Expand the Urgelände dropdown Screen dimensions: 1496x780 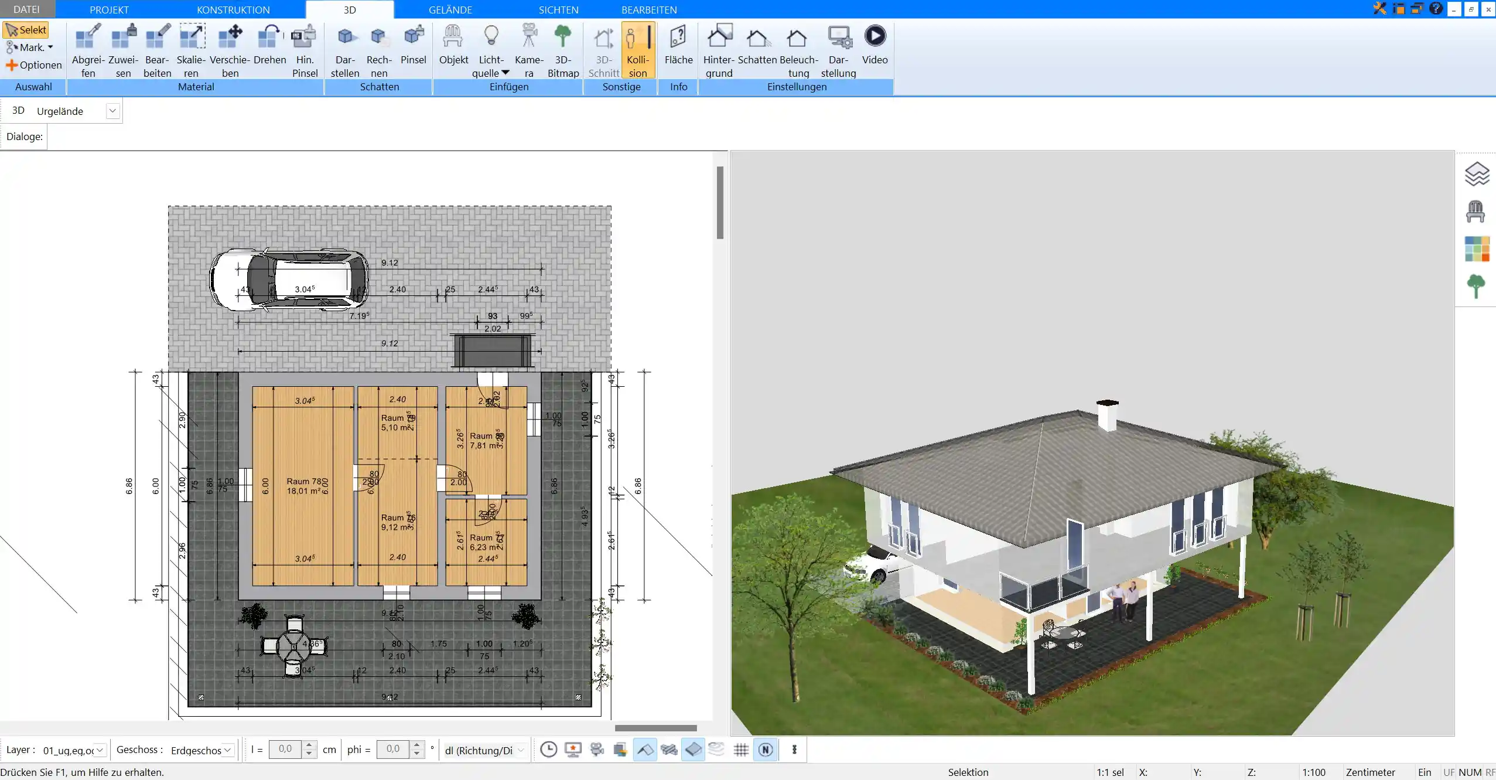112,111
